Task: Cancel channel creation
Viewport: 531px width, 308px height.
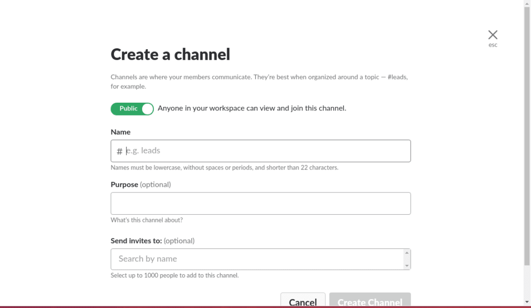Action: pos(302,301)
